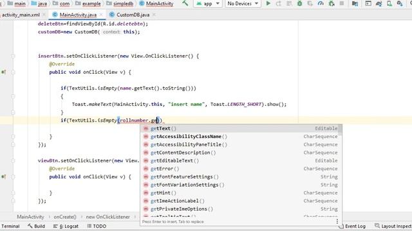Click the new OnClickListener breadcrumb
Image resolution: width=412 pixels, height=231 pixels.
pyautogui.click(x=108, y=217)
